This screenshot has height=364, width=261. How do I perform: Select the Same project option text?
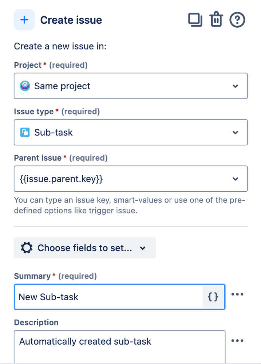[x=62, y=86]
